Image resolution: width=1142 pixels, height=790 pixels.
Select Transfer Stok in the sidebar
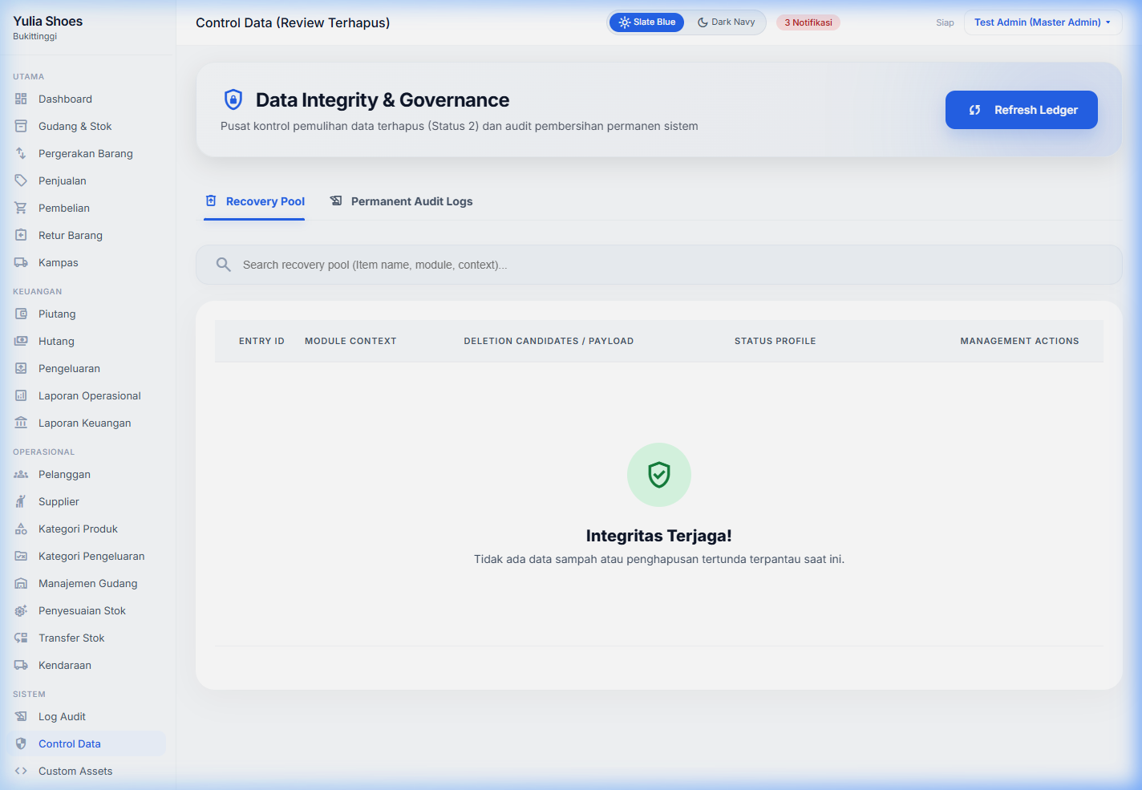coord(88,638)
